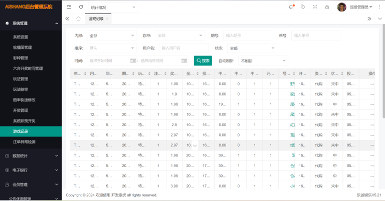Close the 游戏记录 tab
385x201 pixels.
coord(107,18)
